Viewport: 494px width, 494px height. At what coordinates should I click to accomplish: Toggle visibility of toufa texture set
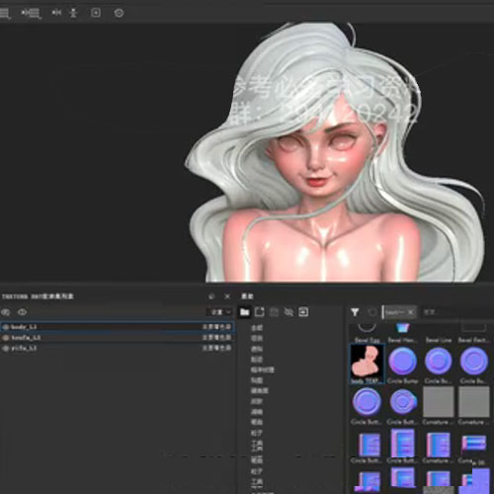click(6, 338)
